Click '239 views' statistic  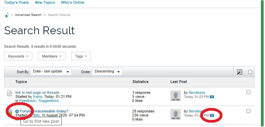click(140, 115)
